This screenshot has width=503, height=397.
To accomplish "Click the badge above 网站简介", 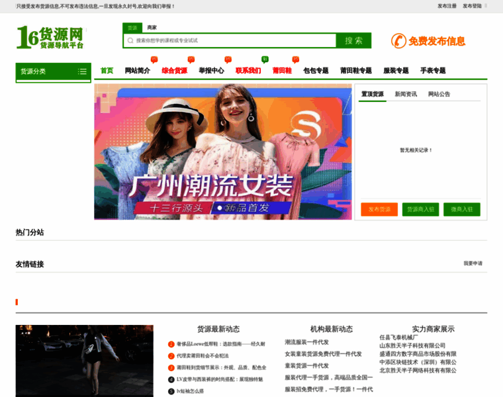I will (x=154, y=60).
